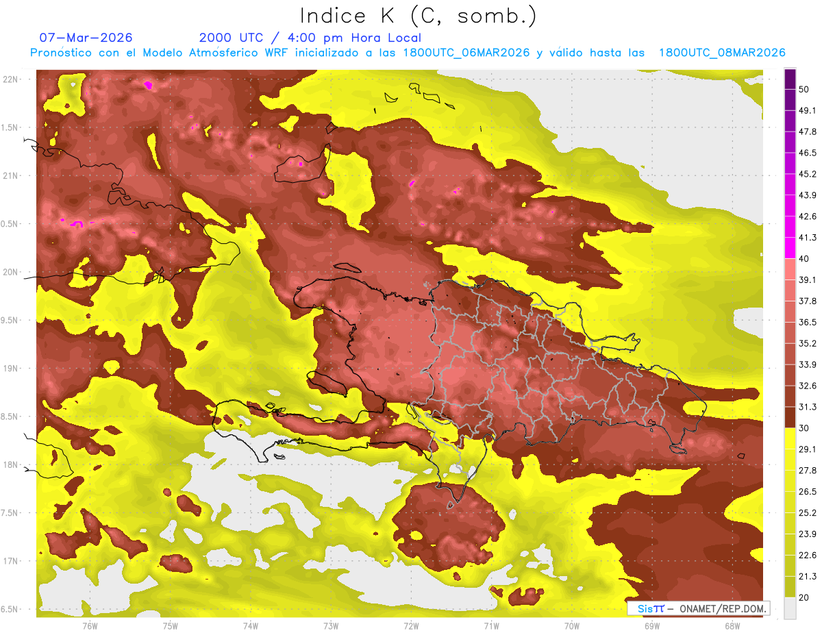Click the latitude axis label "20N"
The height and width of the screenshot is (635, 822).
tap(11, 272)
